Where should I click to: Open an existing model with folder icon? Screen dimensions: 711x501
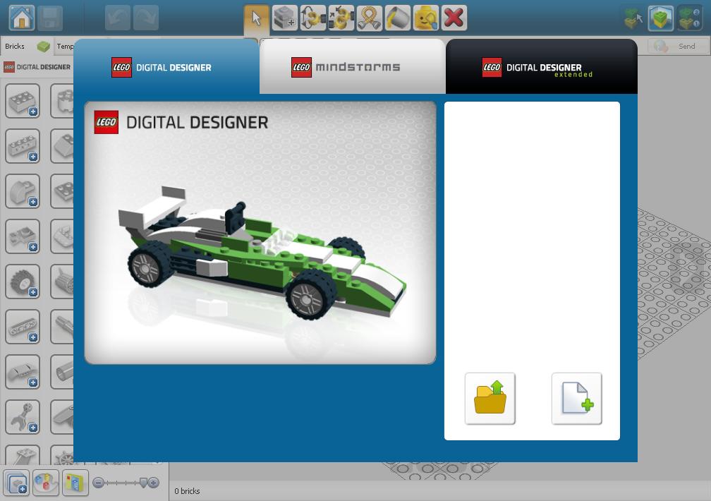(490, 399)
